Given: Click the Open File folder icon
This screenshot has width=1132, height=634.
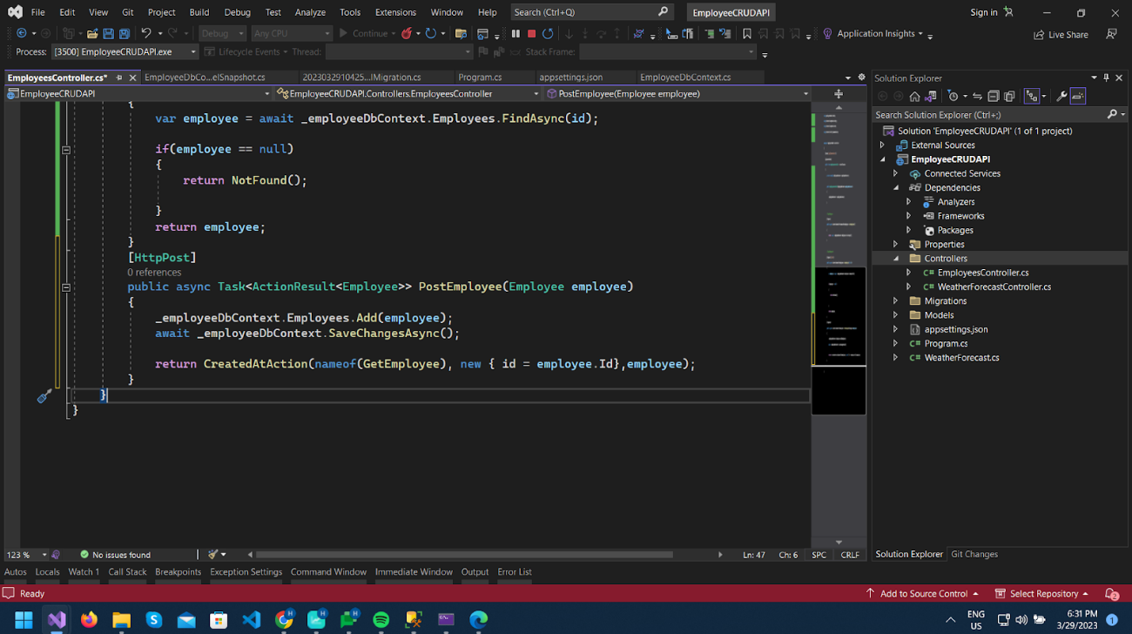Looking at the screenshot, I should pyautogui.click(x=91, y=33).
